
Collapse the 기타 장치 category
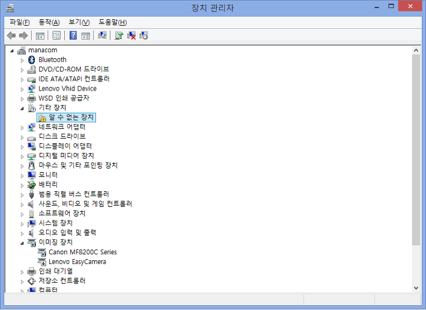click(22, 109)
